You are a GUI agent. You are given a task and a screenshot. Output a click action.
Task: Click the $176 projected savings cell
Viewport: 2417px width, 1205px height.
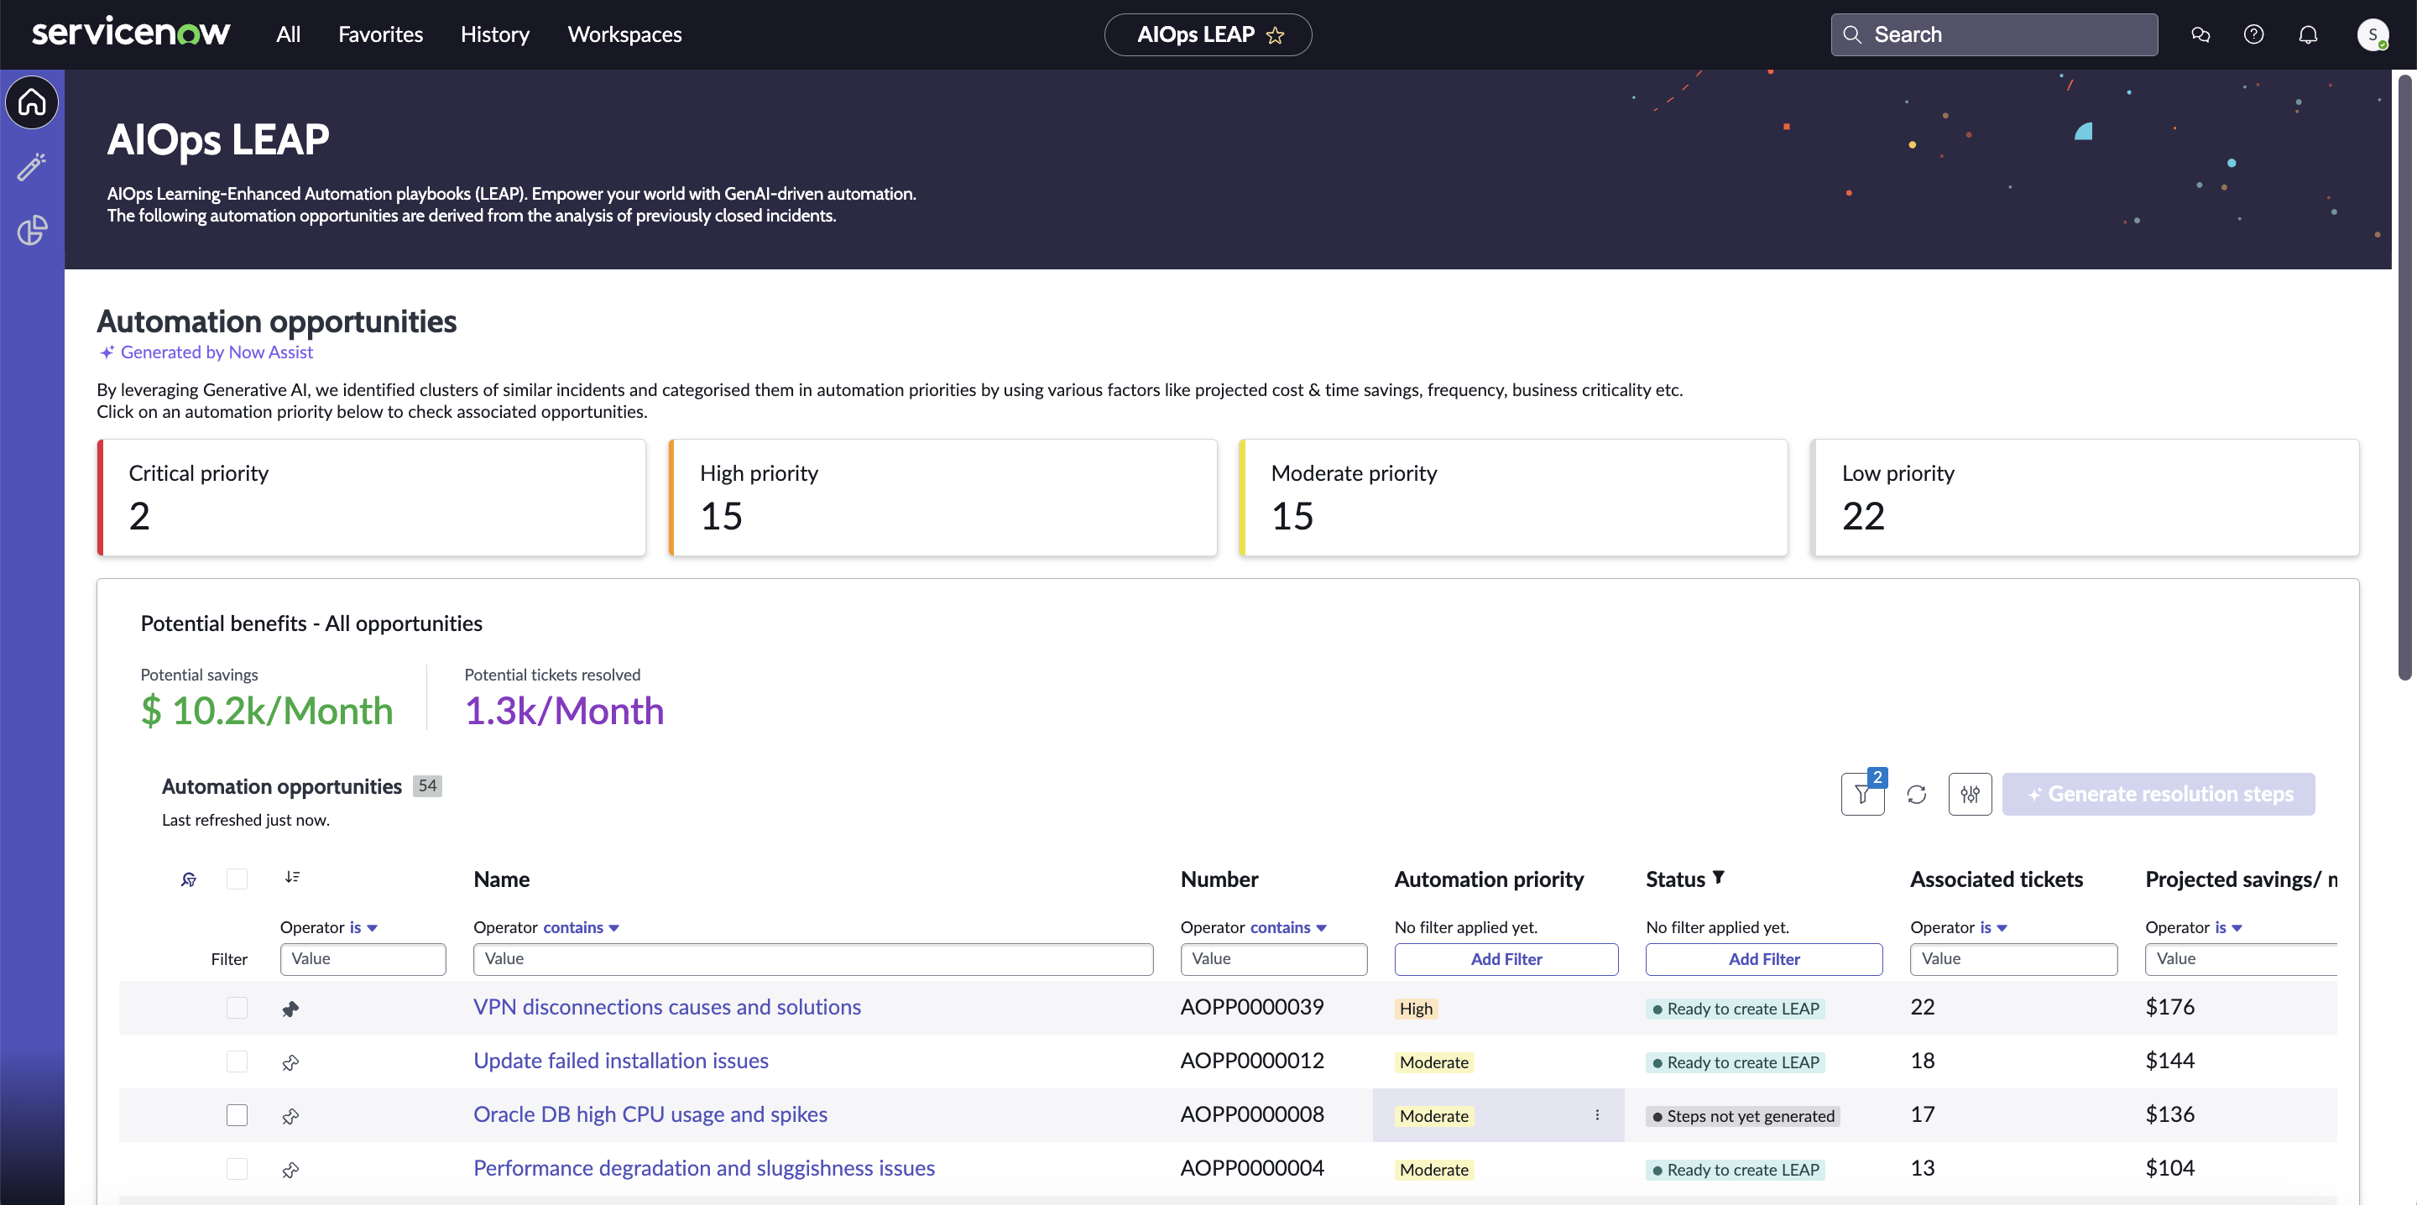click(x=2169, y=1007)
